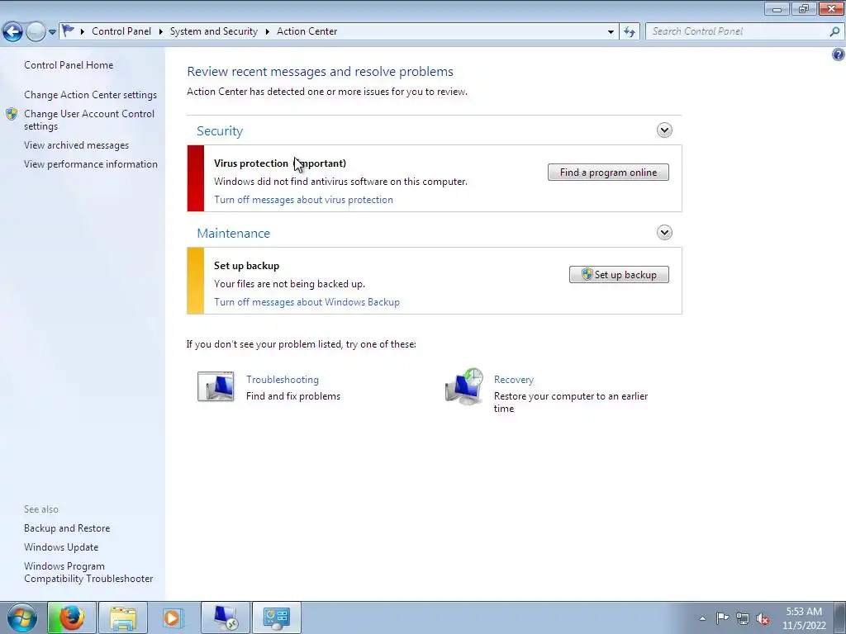Expand the arrow after Control Panel breadcrumb
Viewport: 846px width, 634px height.
click(x=161, y=31)
